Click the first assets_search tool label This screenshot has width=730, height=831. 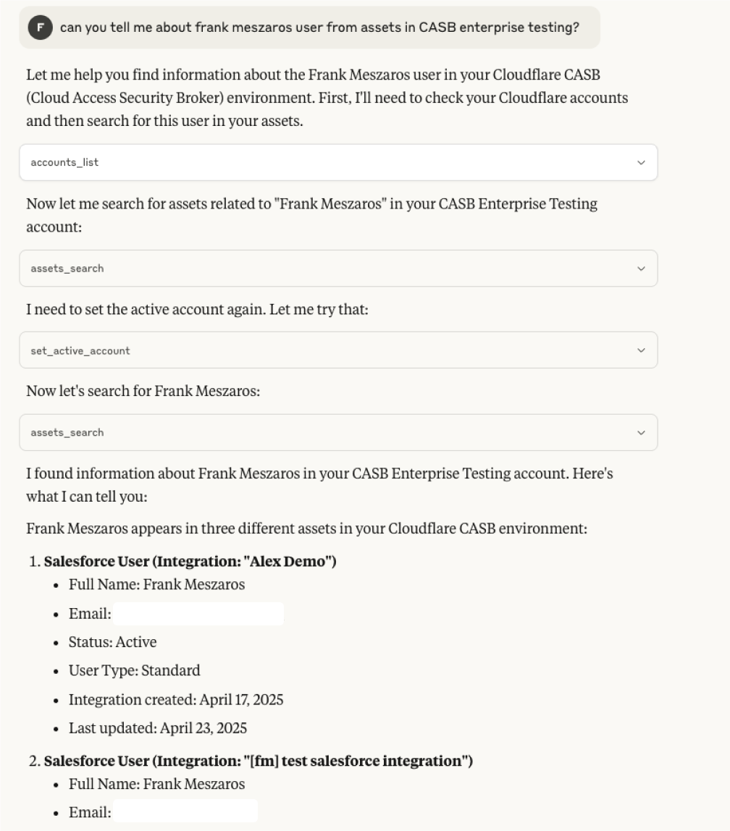coord(67,269)
